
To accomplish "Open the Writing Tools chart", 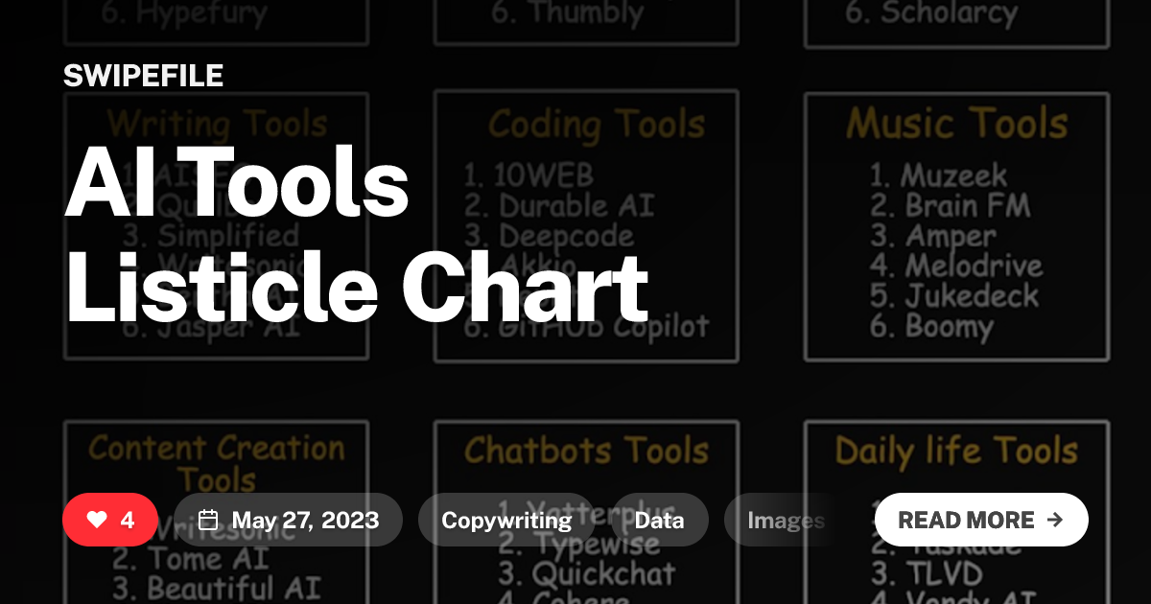I will point(216,123).
